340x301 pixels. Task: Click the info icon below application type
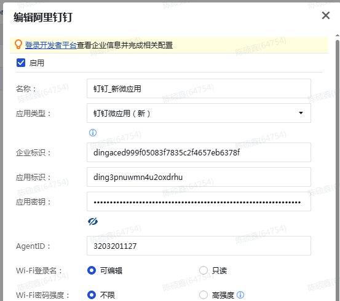click(93, 133)
